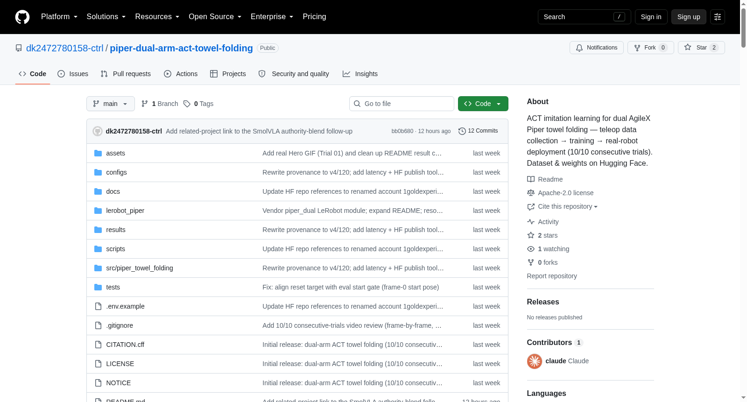Switch to Security and quality tab
This screenshot has height=402, width=747.
[294, 74]
